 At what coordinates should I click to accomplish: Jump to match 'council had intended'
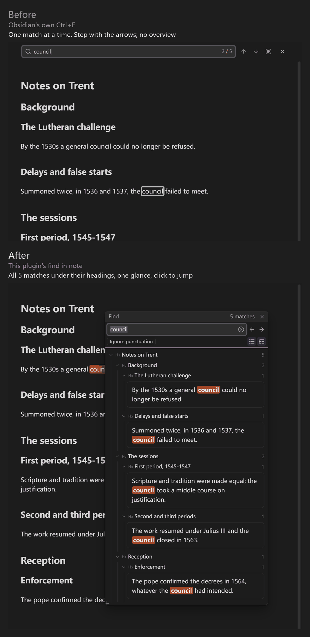(x=195, y=586)
